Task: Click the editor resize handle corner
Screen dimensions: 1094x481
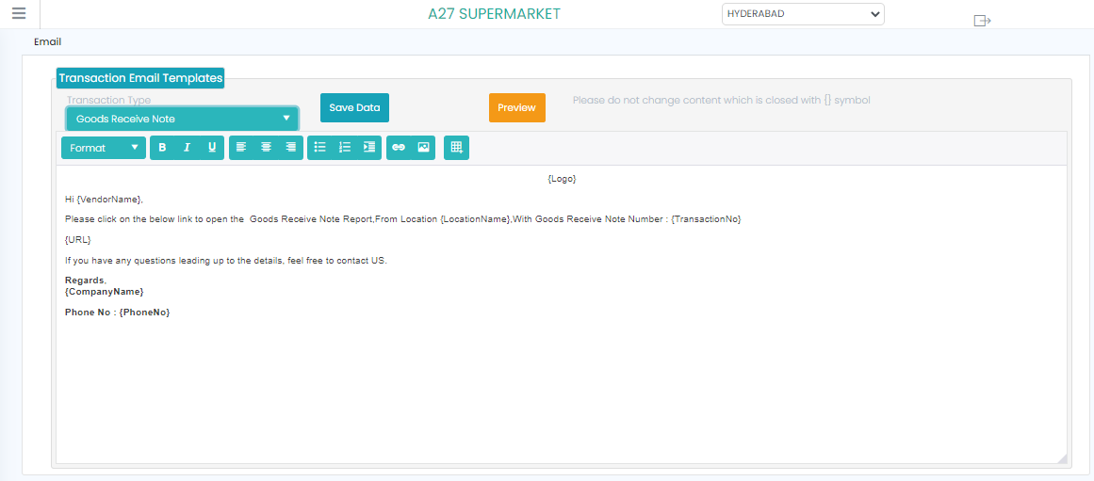Action: [x=1062, y=458]
